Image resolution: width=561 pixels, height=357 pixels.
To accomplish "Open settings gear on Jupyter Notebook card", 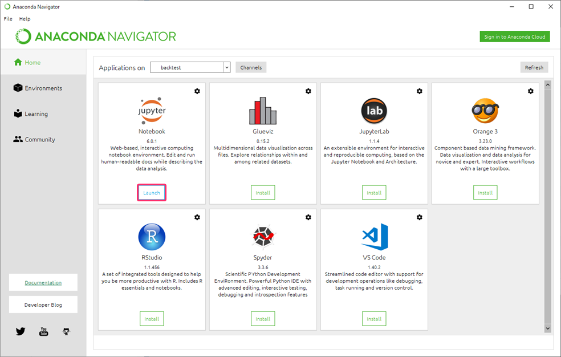I will coord(197,91).
